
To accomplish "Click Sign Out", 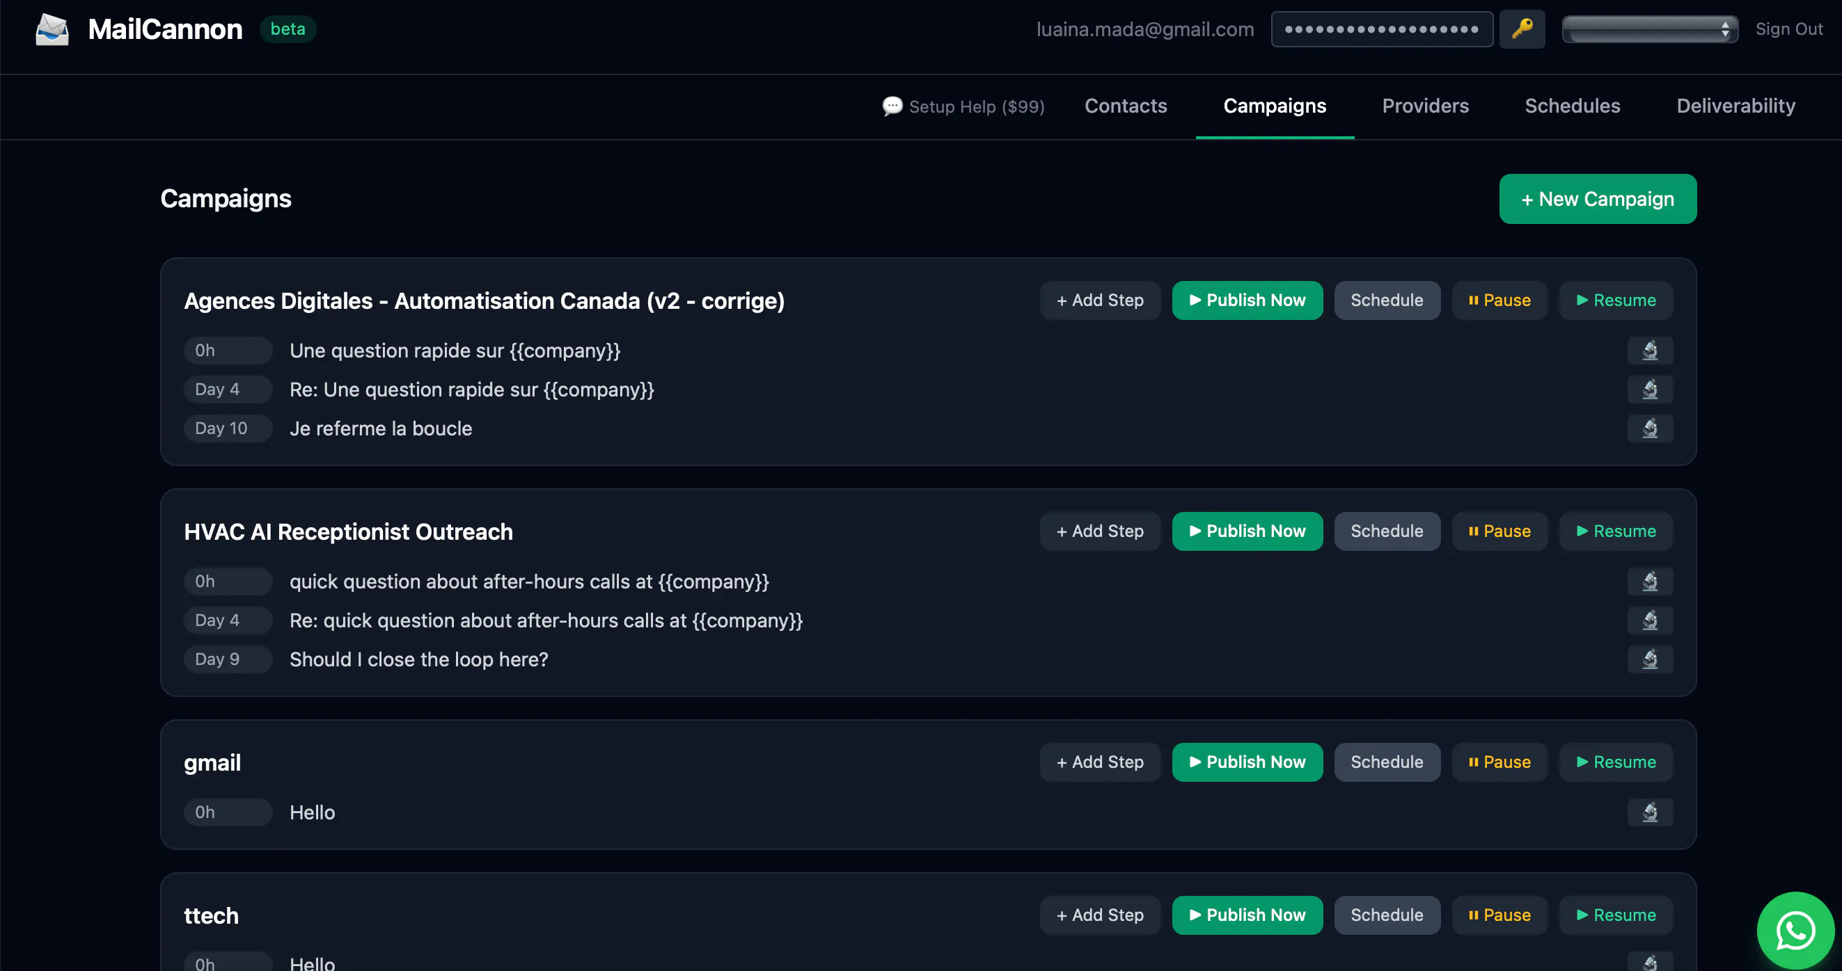I will (1788, 29).
